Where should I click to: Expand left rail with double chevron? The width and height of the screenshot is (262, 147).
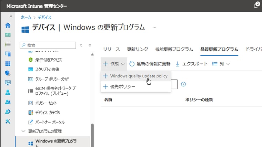tap(11, 16)
